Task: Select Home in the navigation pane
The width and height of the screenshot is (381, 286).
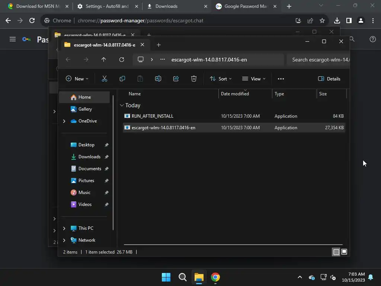Action: pos(84,97)
